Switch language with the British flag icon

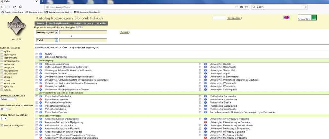coord(286,18)
